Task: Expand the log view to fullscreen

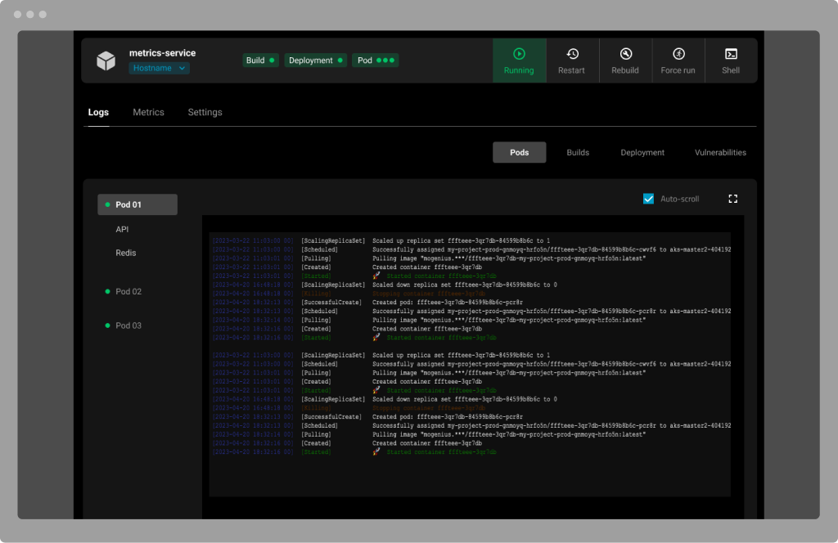Action: [733, 199]
